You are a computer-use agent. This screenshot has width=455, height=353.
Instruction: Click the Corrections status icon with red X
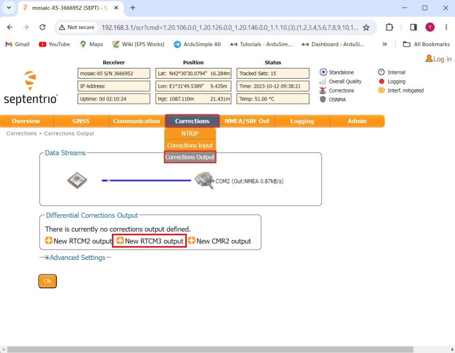(x=323, y=90)
